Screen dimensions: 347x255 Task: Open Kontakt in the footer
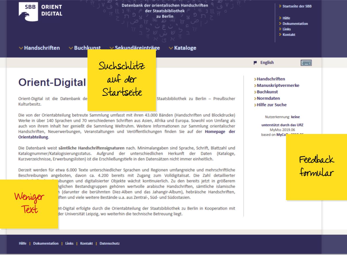[x=86, y=244]
